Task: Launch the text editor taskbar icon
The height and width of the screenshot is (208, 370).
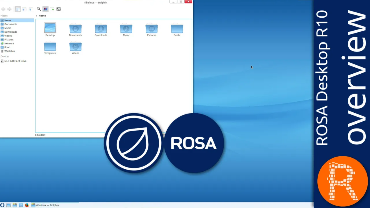Action: coord(21,205)
